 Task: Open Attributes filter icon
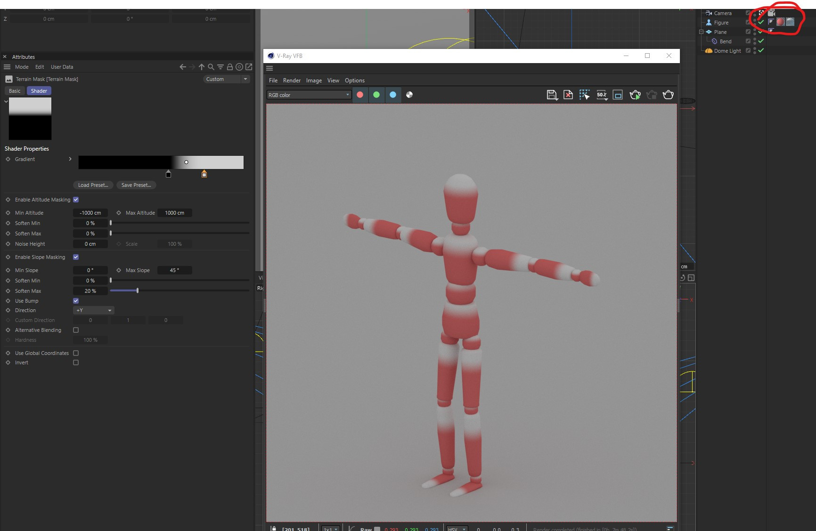click(220, 67)
